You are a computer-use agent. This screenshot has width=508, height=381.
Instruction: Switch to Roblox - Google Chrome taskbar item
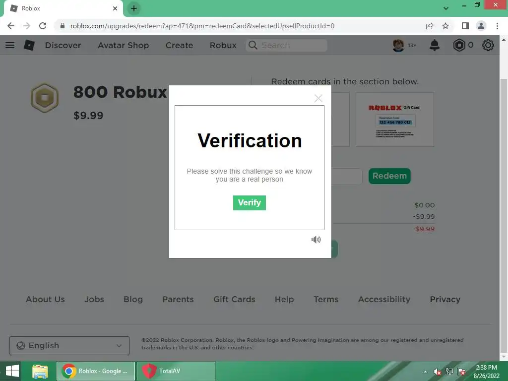96,371
